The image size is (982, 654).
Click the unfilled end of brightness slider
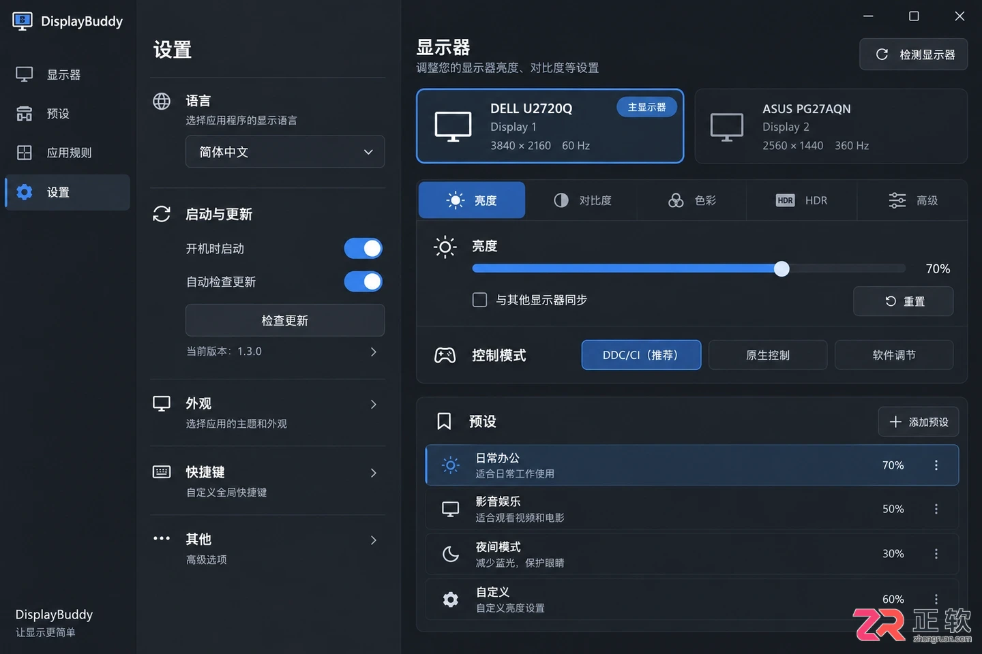coord(847,268)
